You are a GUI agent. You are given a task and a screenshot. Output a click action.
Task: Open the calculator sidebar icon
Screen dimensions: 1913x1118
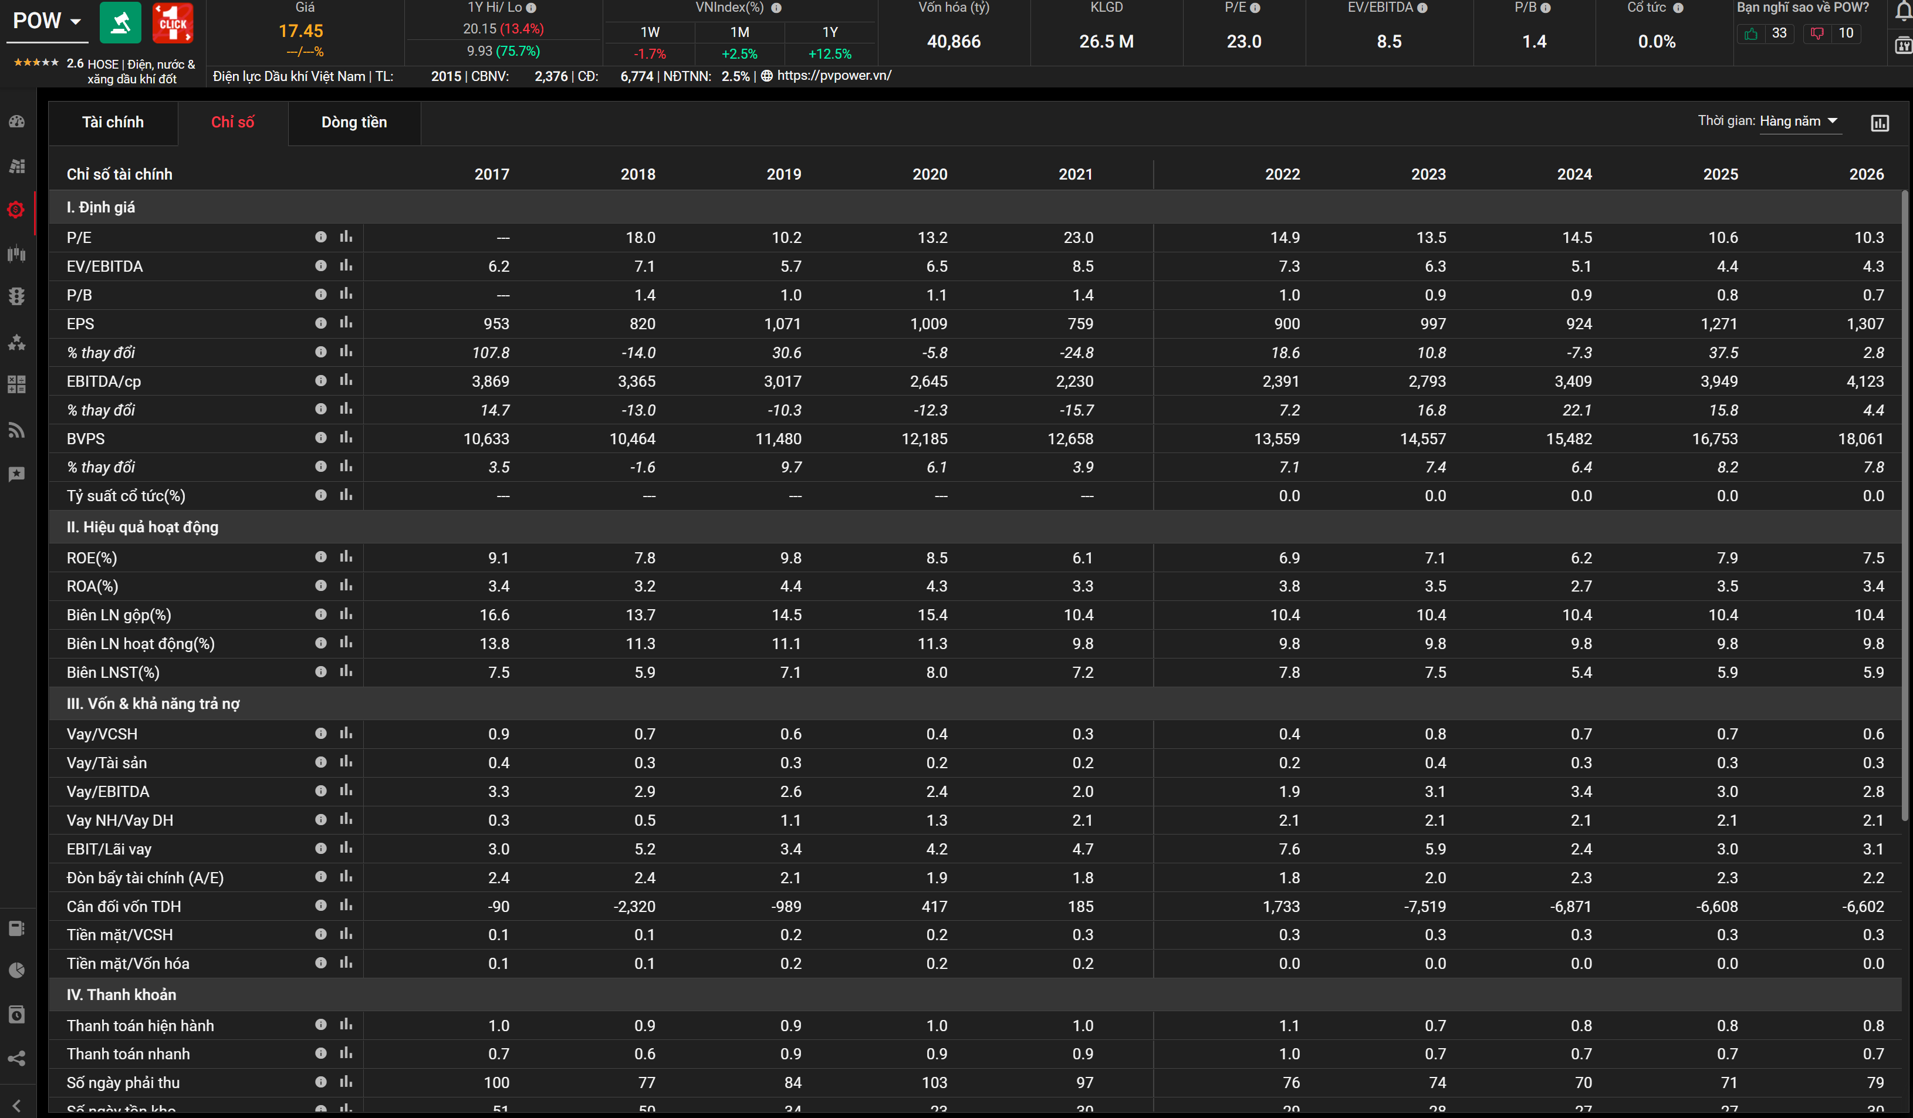click(16, 384)
